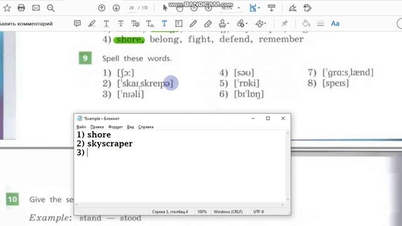
Task: Click Notepad vertical scrollbar down arrow
Action: pyautogui.click(x=288, y=199)
